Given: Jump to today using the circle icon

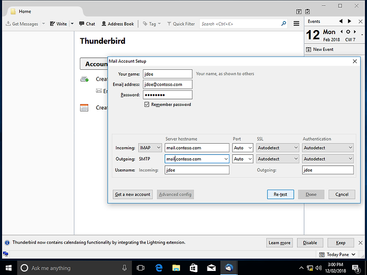Looking at the screenshot, I should (348, 32).
